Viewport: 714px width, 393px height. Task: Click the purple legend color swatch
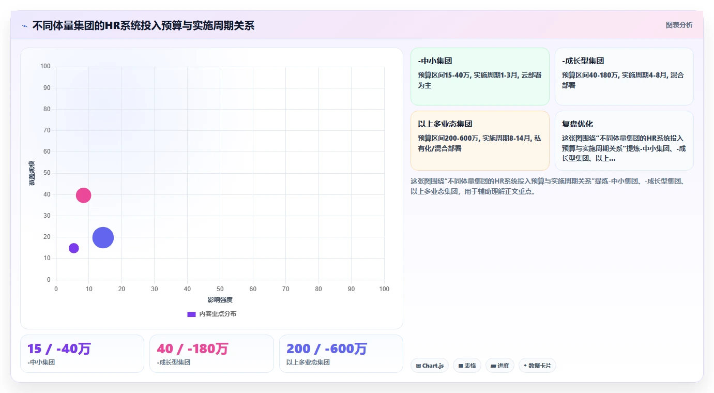point(191,314)
